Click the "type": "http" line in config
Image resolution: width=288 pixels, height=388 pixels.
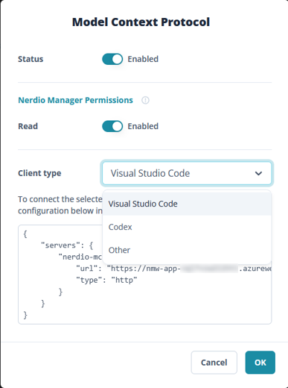click(x=106, y=280)
